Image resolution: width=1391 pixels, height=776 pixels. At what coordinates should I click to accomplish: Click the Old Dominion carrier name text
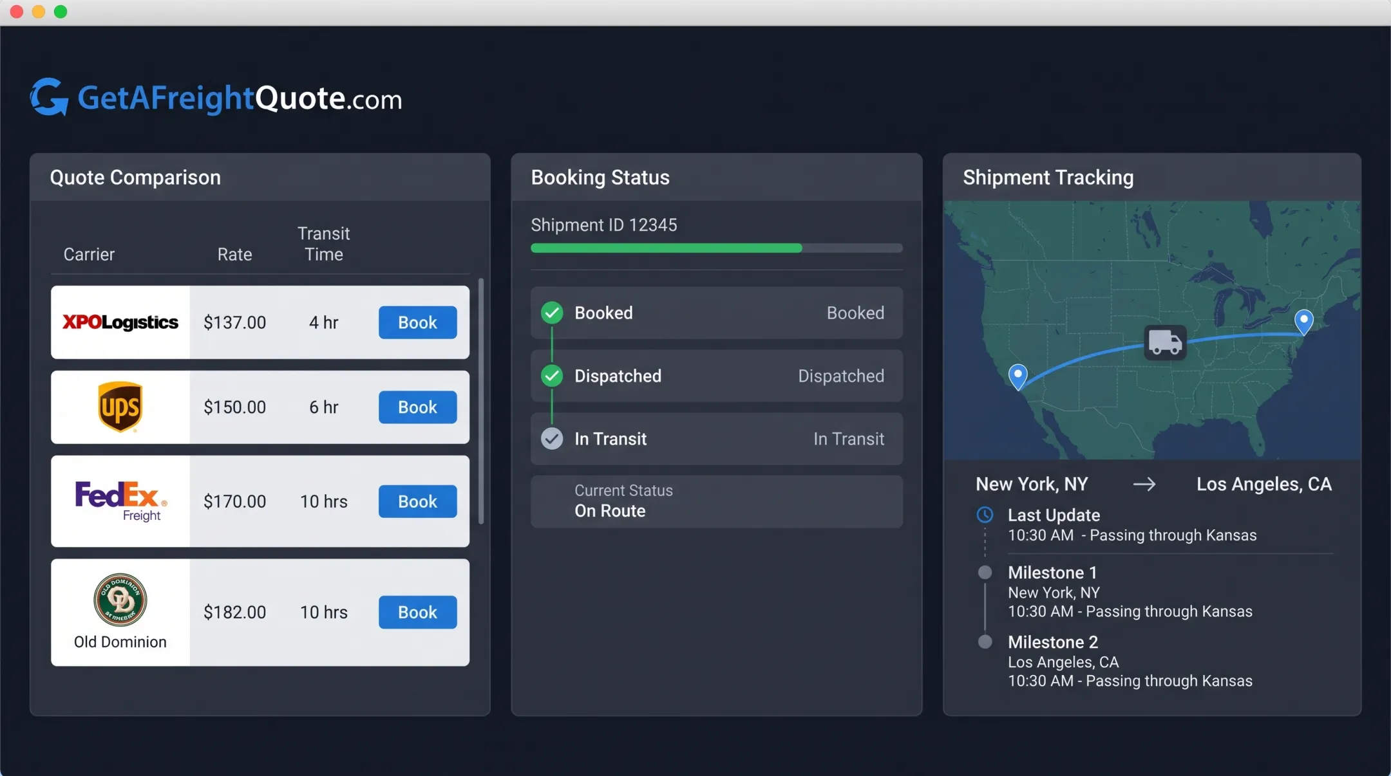pos(120,642)
